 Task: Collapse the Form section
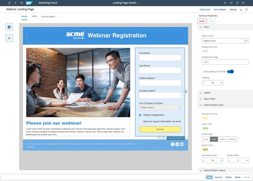tap(201, 27)
